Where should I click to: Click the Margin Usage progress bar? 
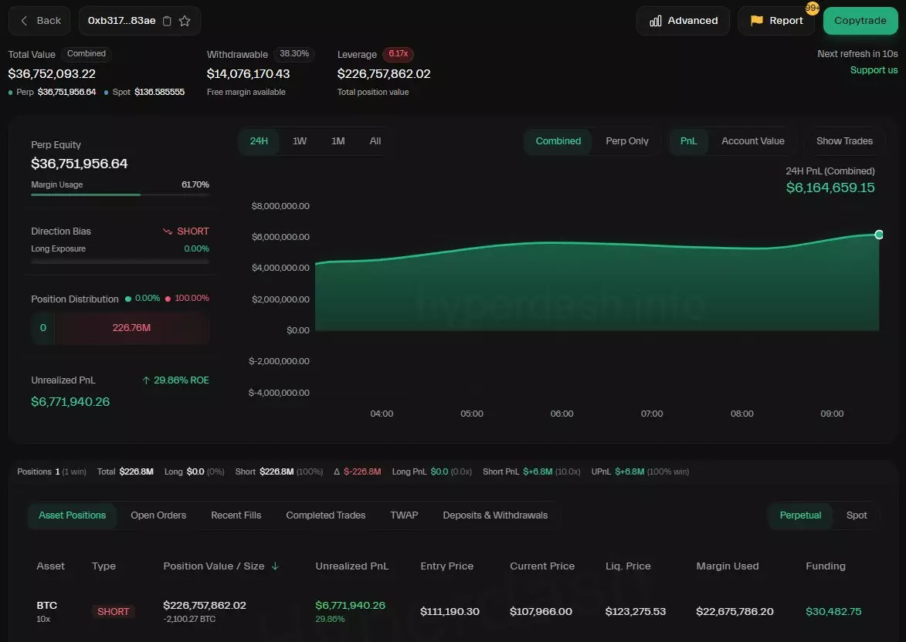click(120, 195)
